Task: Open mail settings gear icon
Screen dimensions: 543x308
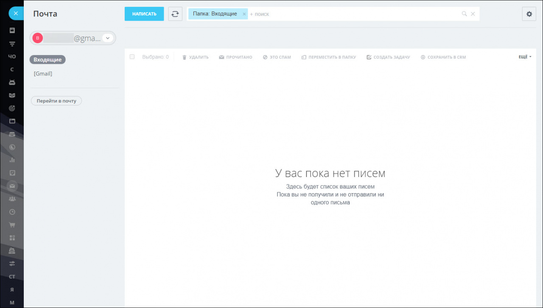Action: click(x=529, y=14)
